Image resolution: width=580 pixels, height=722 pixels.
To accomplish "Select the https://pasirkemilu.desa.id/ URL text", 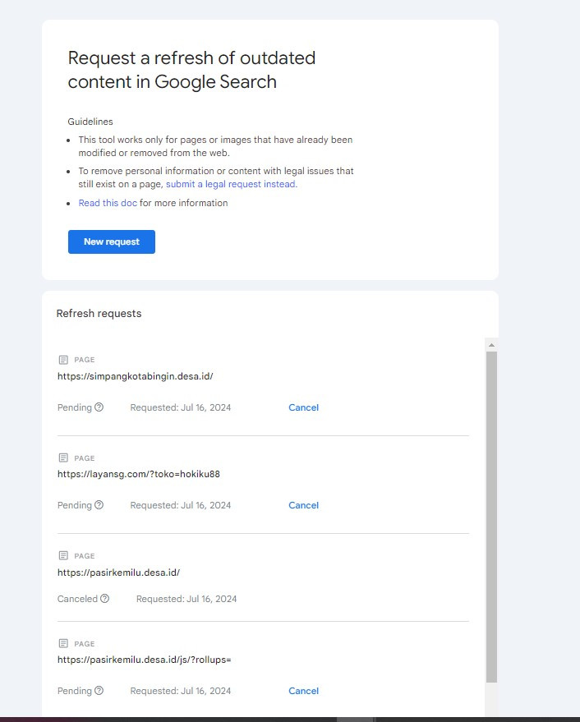I will (x=118, y=572).
